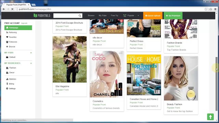Click the PUBHTML5 logo
Viewport: 219px width, 123px height.
click(x=42, y=15)
